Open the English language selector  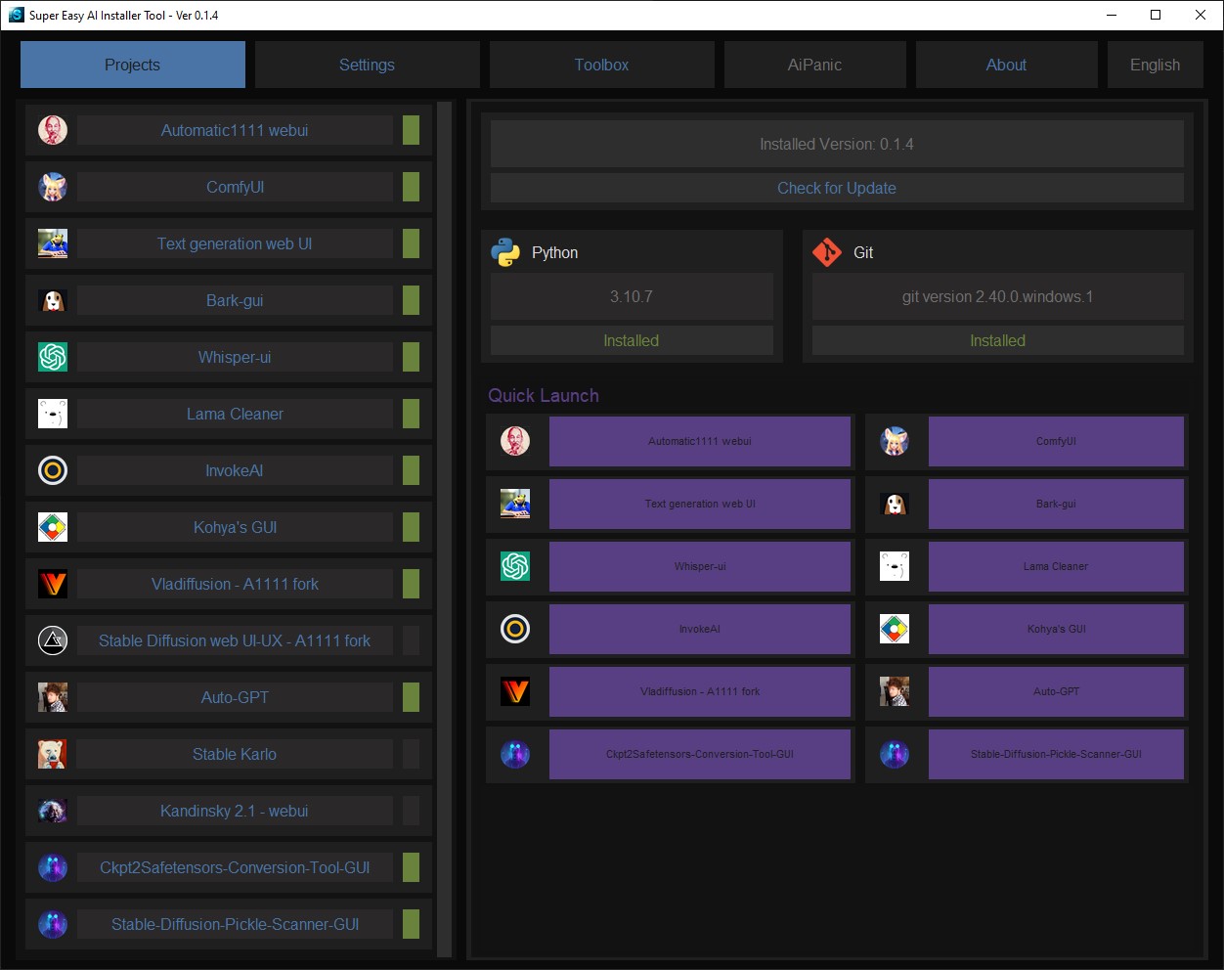coord(1155,65)
